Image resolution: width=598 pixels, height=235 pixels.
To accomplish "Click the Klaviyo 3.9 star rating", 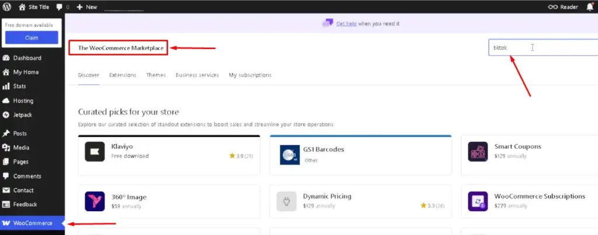I will click(241, 156).
